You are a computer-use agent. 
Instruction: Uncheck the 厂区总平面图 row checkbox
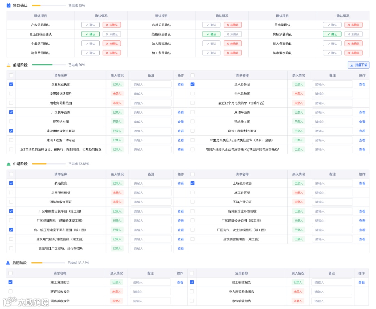(x=11, y=112)
